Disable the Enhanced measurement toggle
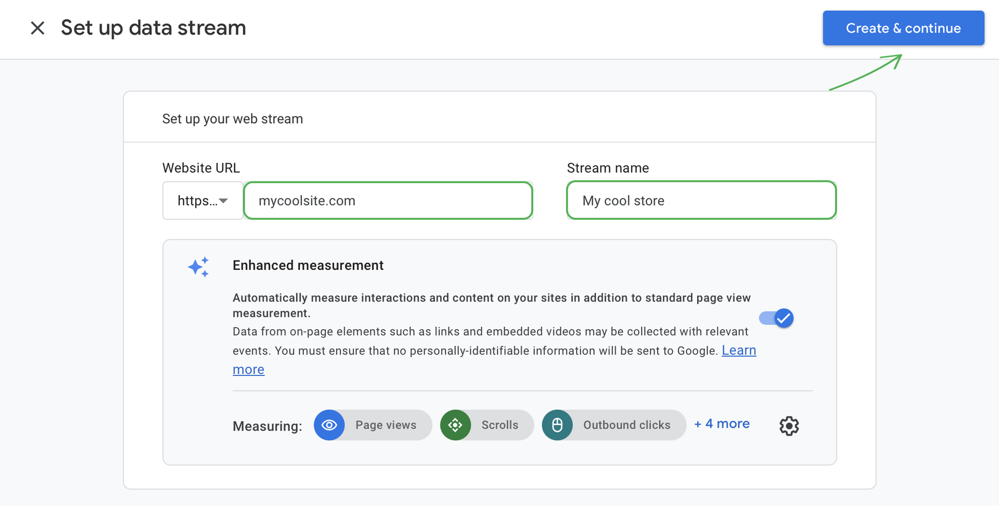Screen dimensions: 999x506 (776, 318)
